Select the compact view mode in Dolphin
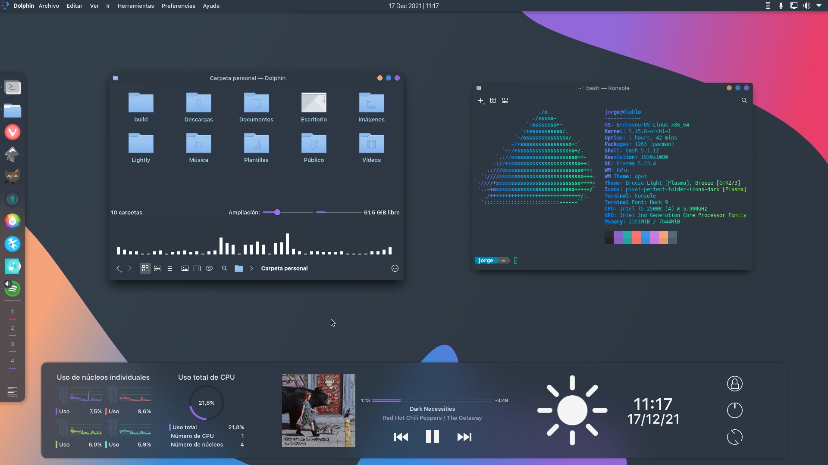828x465 pixels. 157,268
